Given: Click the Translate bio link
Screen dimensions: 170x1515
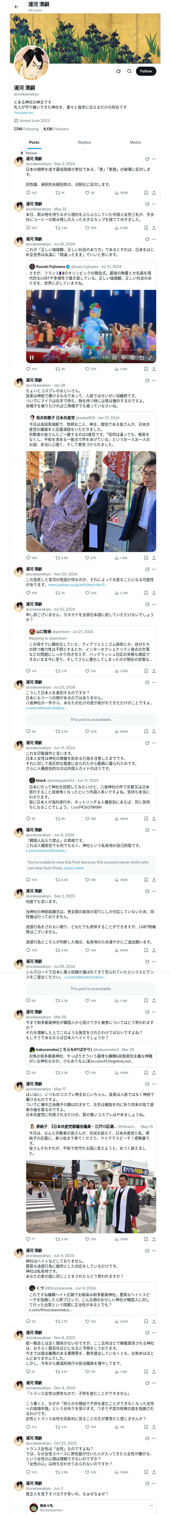Looking at the screenshot, I should click(x=23, y=112).
